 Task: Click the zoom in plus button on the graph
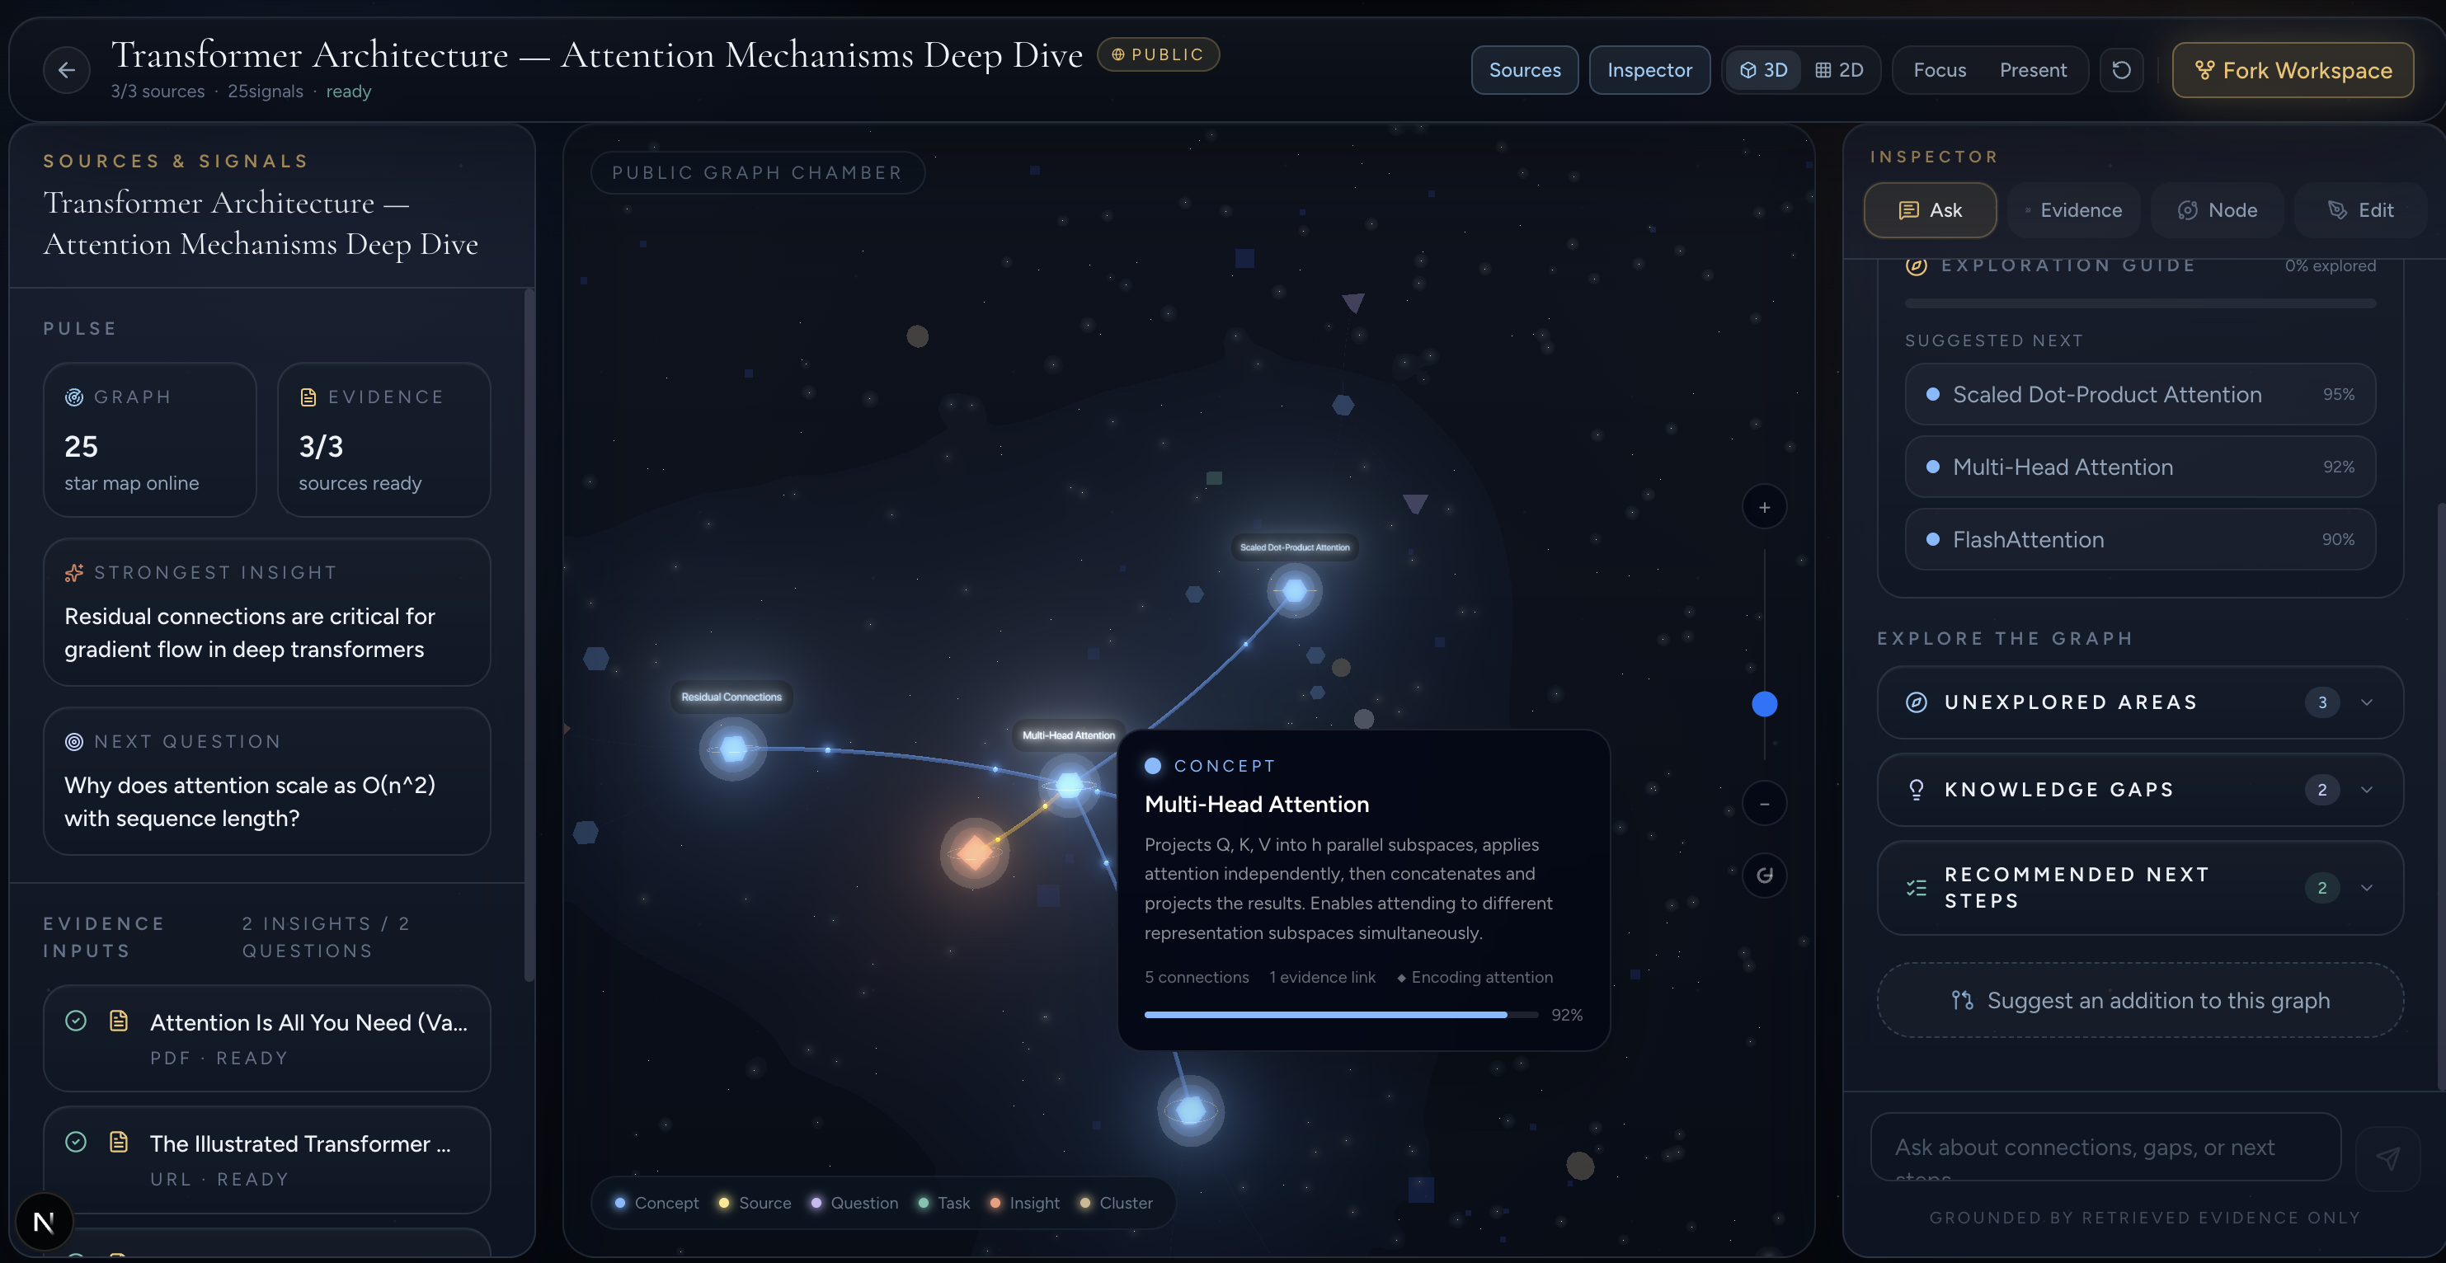(x=1763, y=508)
